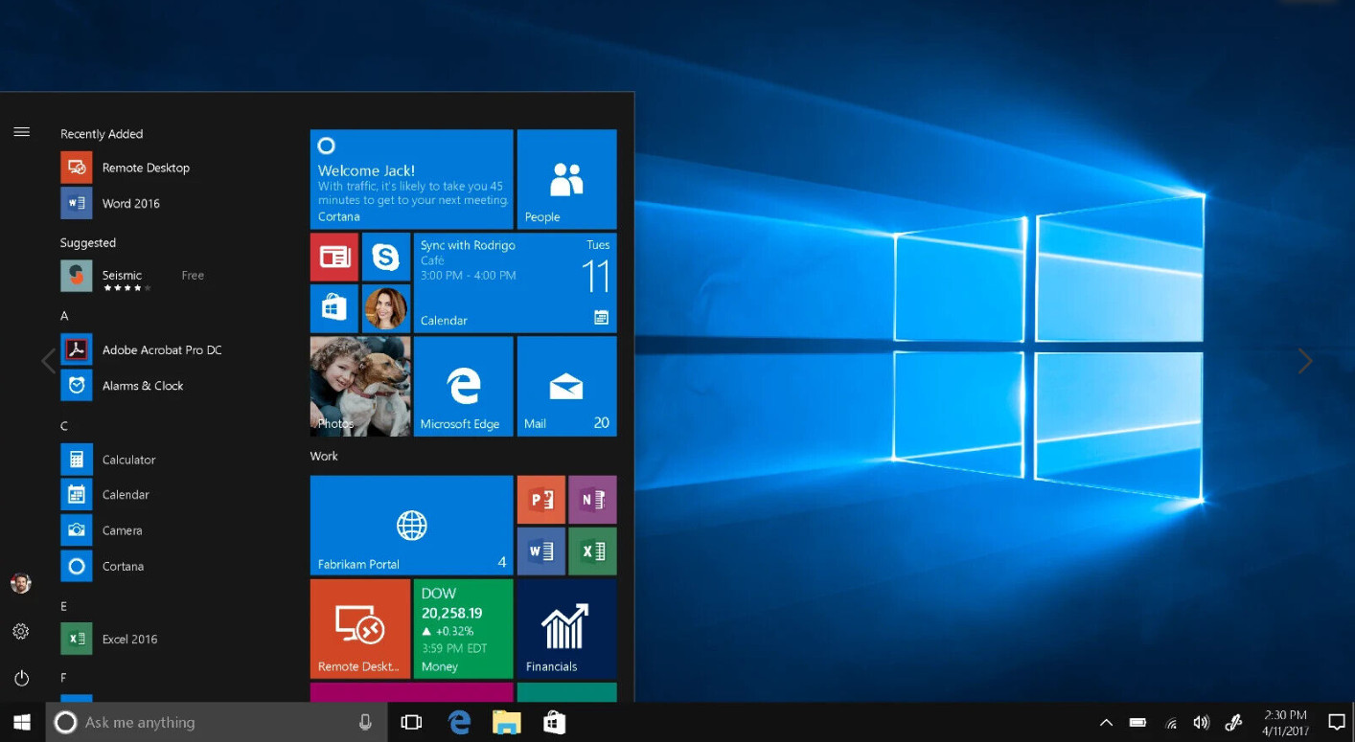The width and height of the screenshot is (1355, 742).
Task: Launch Excel 2016 from app list
Action: (x=109, y=639)
